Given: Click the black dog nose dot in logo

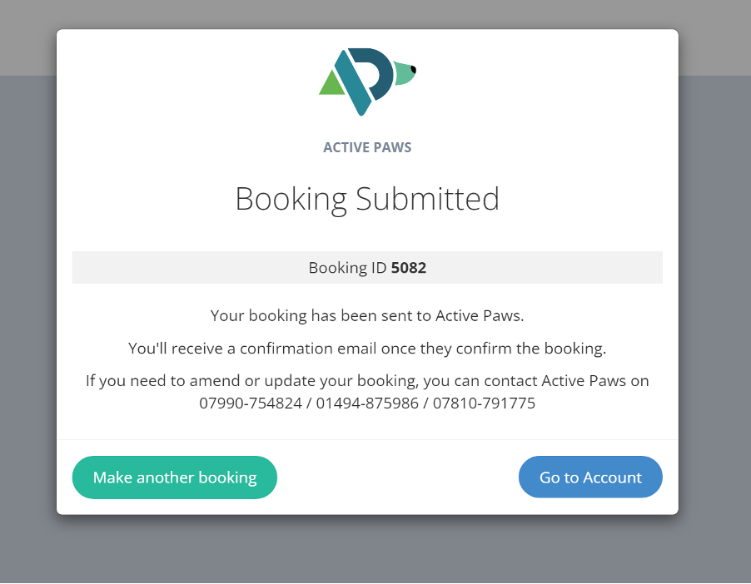Looking at the screenshot, I should tap(413, 68).
